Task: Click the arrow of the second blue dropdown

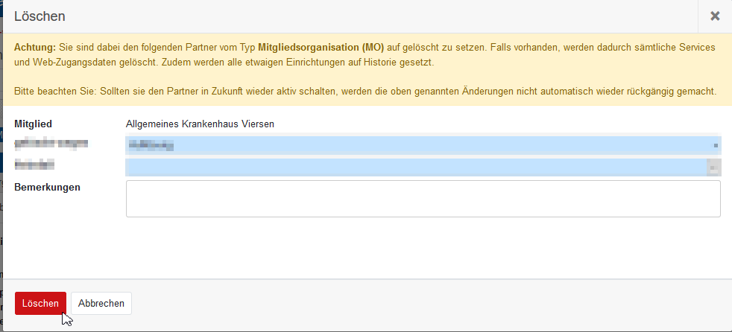Action: pyautogui.click(x=713, y=167)
